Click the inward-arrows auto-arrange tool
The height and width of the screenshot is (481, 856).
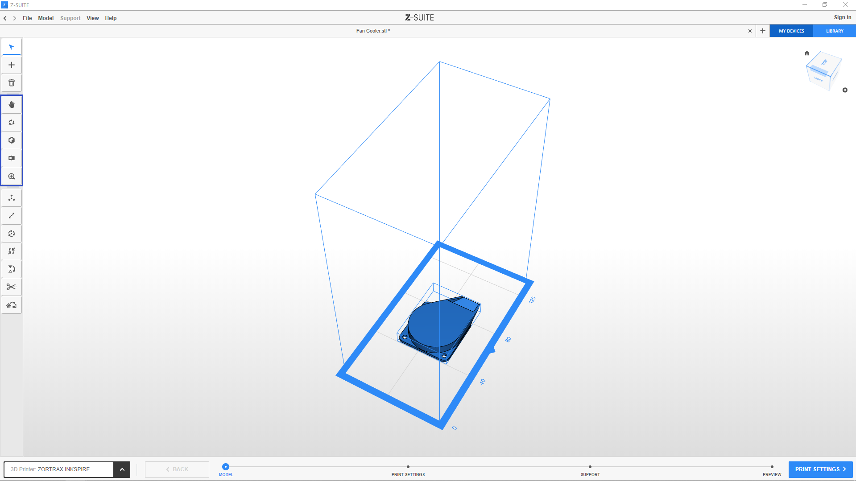[12, 251]
